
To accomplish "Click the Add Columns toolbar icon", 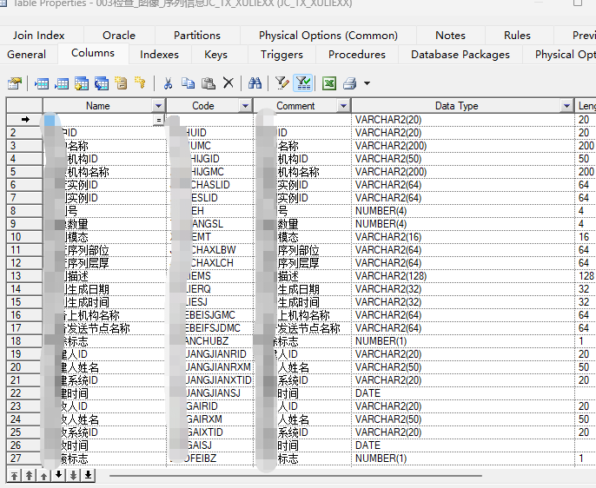I will tap(81, 83).
